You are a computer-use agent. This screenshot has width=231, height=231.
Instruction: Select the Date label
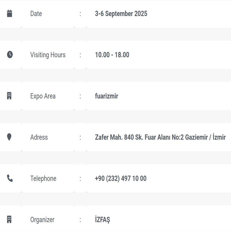click(x=36, y=14)
